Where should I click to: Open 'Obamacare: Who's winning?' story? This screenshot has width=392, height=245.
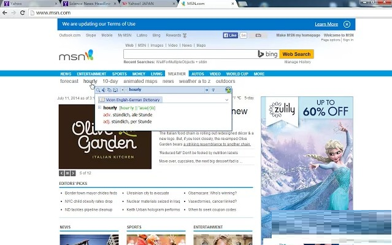(x=212, y=193)
